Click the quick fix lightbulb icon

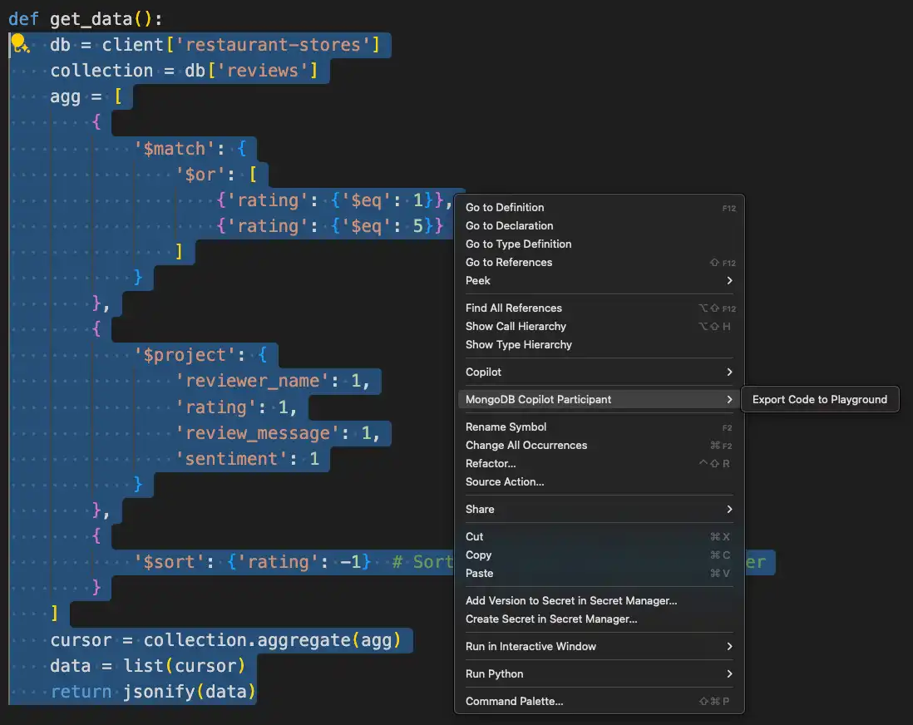coord(17,43)
